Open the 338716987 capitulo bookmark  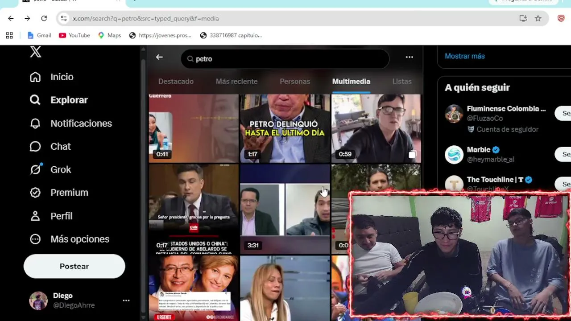click(231, 35)
